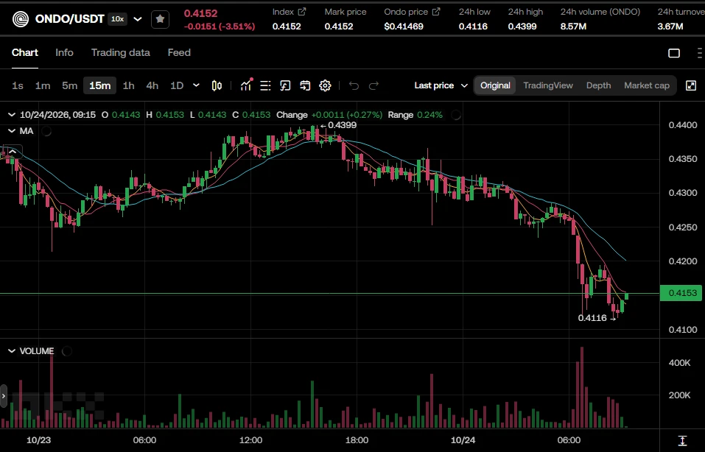Switch chart layout with rectangle icon

tap(674, 53)
